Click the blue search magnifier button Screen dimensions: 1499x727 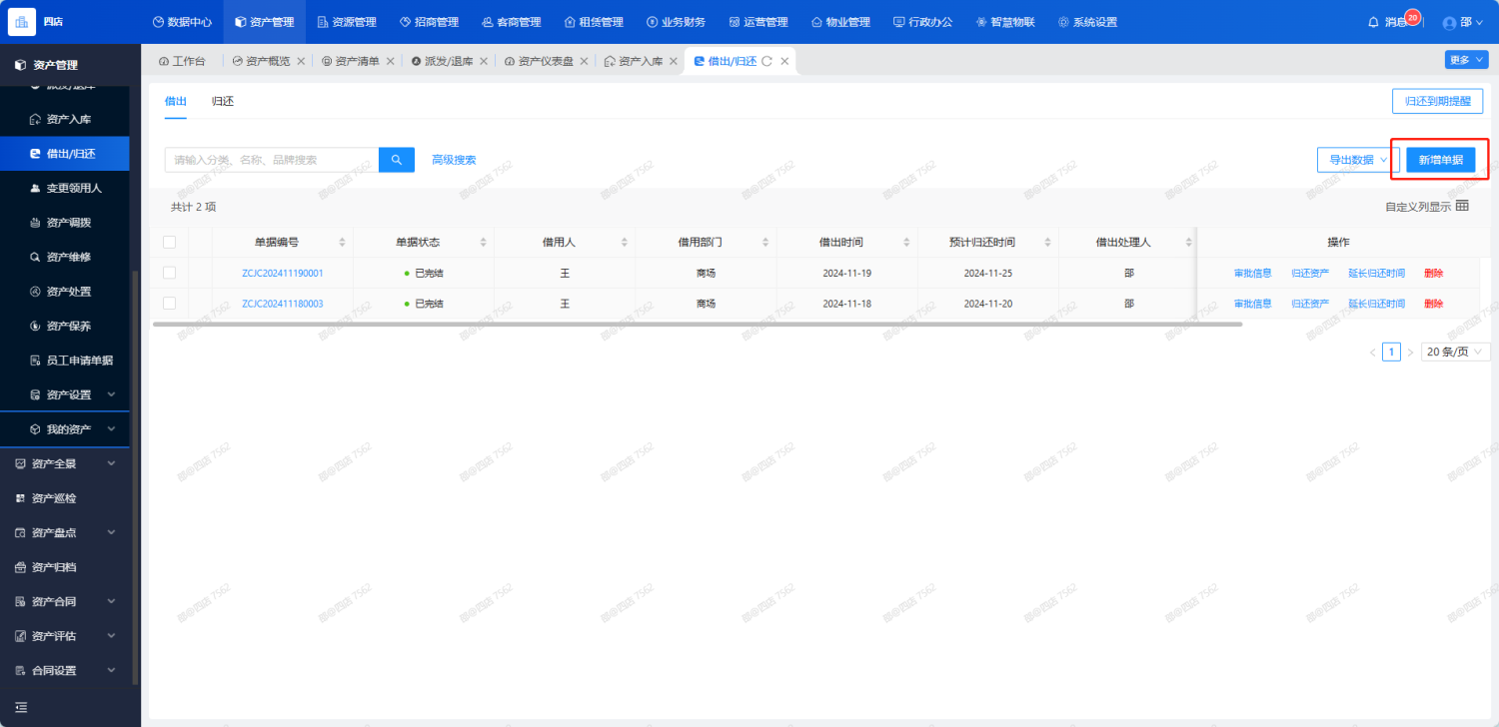[397, 160]
